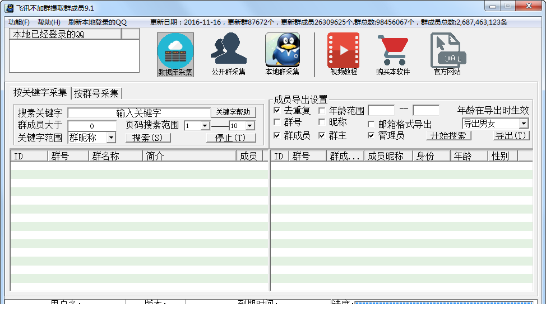The image size is (546, 317).
Task: Enable the 昵称 checkbox
Action: click(322, 122)
